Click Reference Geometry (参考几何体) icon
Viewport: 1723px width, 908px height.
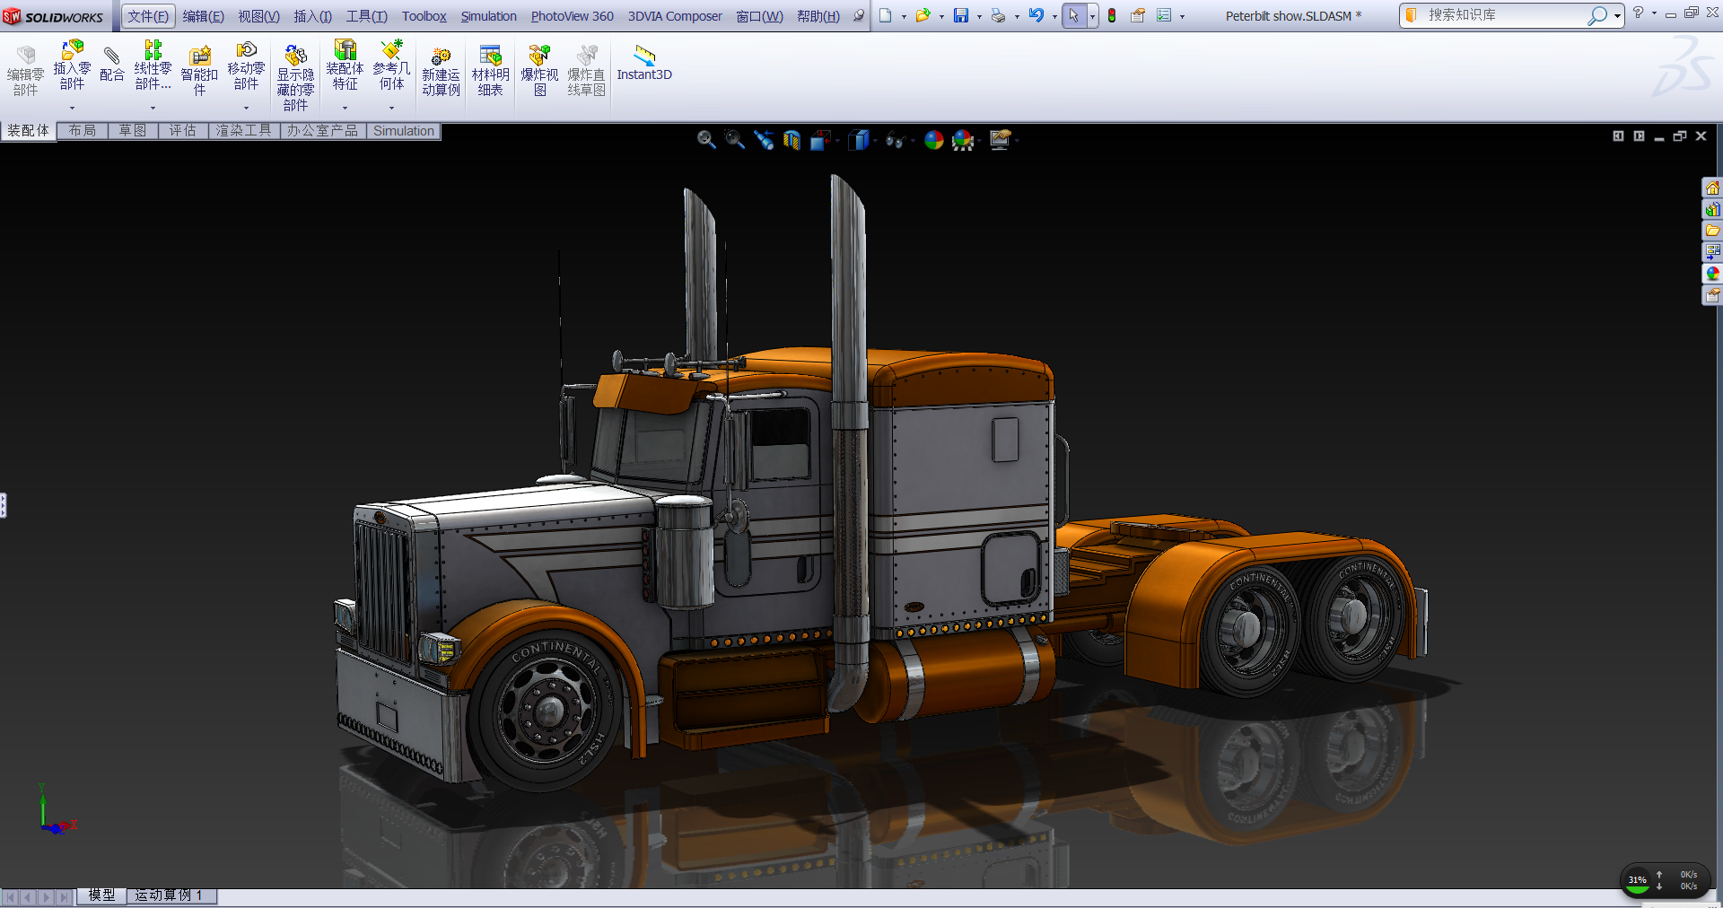(x=391, y=49)
